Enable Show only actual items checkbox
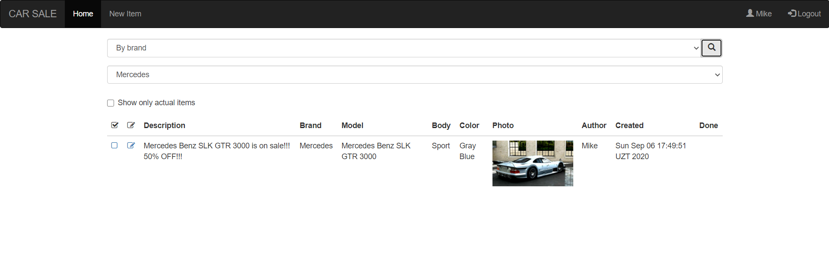This screenshot has width=829, height=254. [111, 103]
